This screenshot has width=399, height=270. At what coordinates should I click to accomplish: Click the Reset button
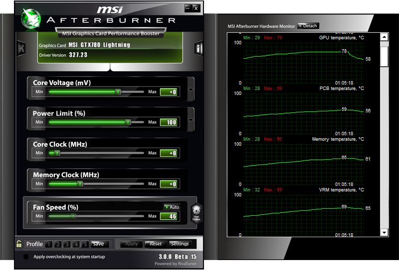[x=156, y=244]
